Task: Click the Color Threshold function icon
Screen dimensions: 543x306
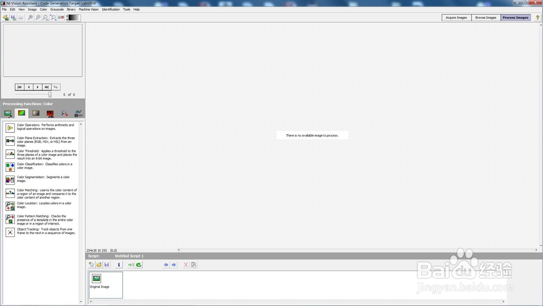Action: [10, 154]
